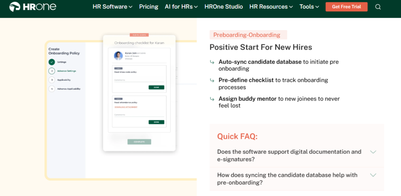Click the Auto-sync candidate database text
Viewport: 401px width, 196px height.
260,61
